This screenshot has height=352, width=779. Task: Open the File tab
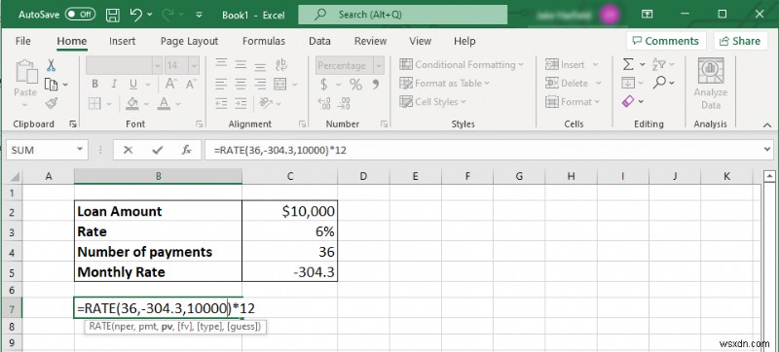[22, 41]
